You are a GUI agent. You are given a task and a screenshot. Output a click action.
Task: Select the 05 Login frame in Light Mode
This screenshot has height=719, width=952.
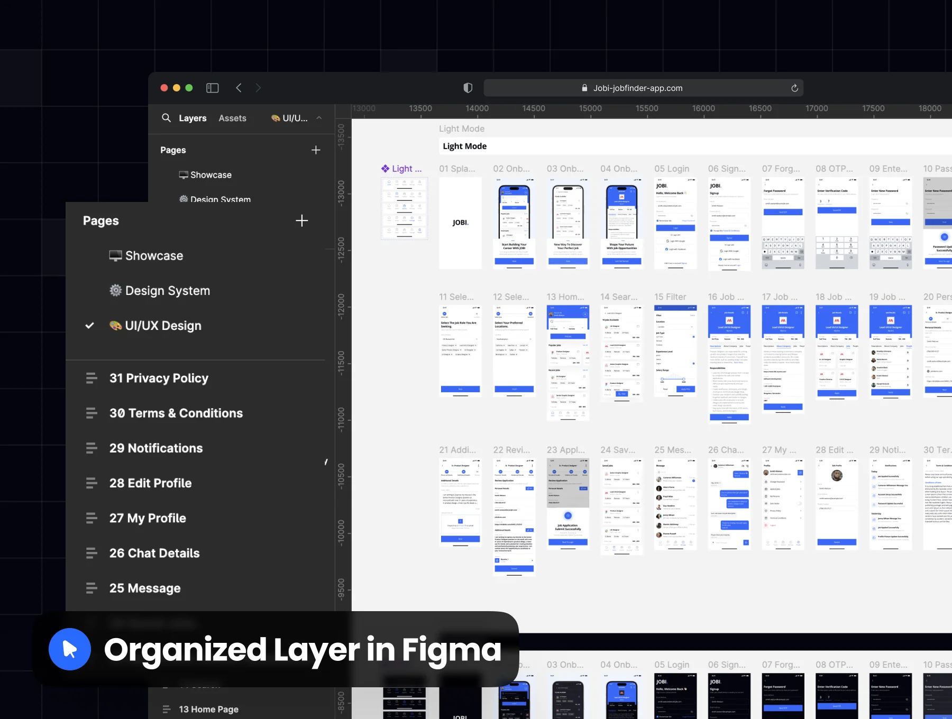[675, 223]
